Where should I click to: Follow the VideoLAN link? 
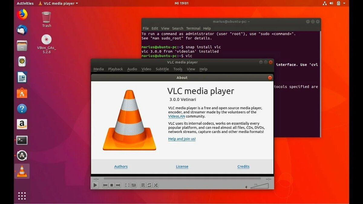(177, 116)
